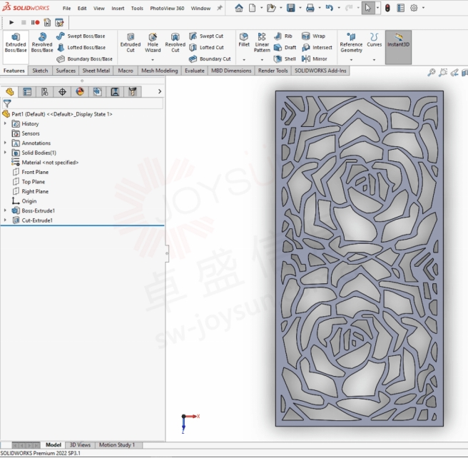Choose Lofted Boss/Base feature

pos(81,48)
